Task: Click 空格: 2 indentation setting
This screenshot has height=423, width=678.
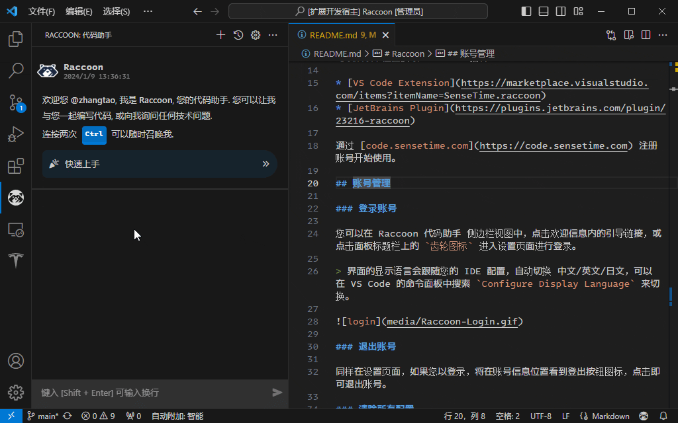Action: click(507, 416)
